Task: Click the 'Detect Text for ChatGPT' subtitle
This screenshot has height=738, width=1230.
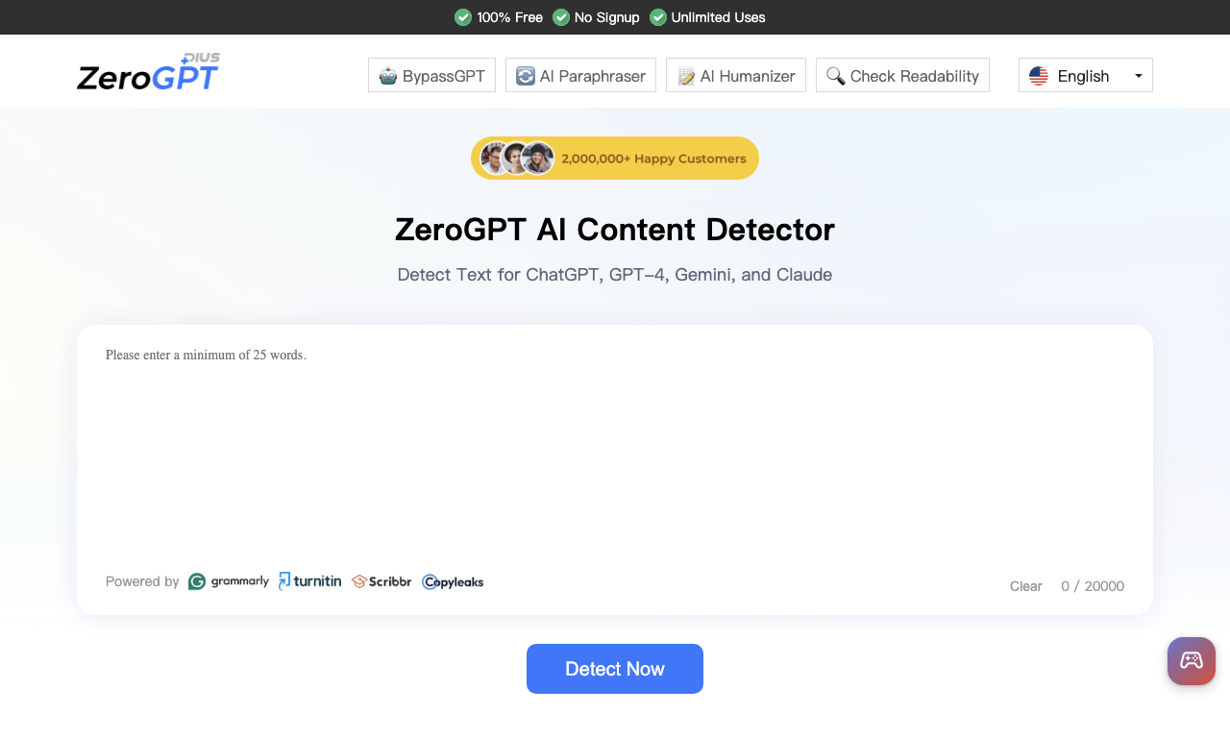Action: click(x=615, y=275)
